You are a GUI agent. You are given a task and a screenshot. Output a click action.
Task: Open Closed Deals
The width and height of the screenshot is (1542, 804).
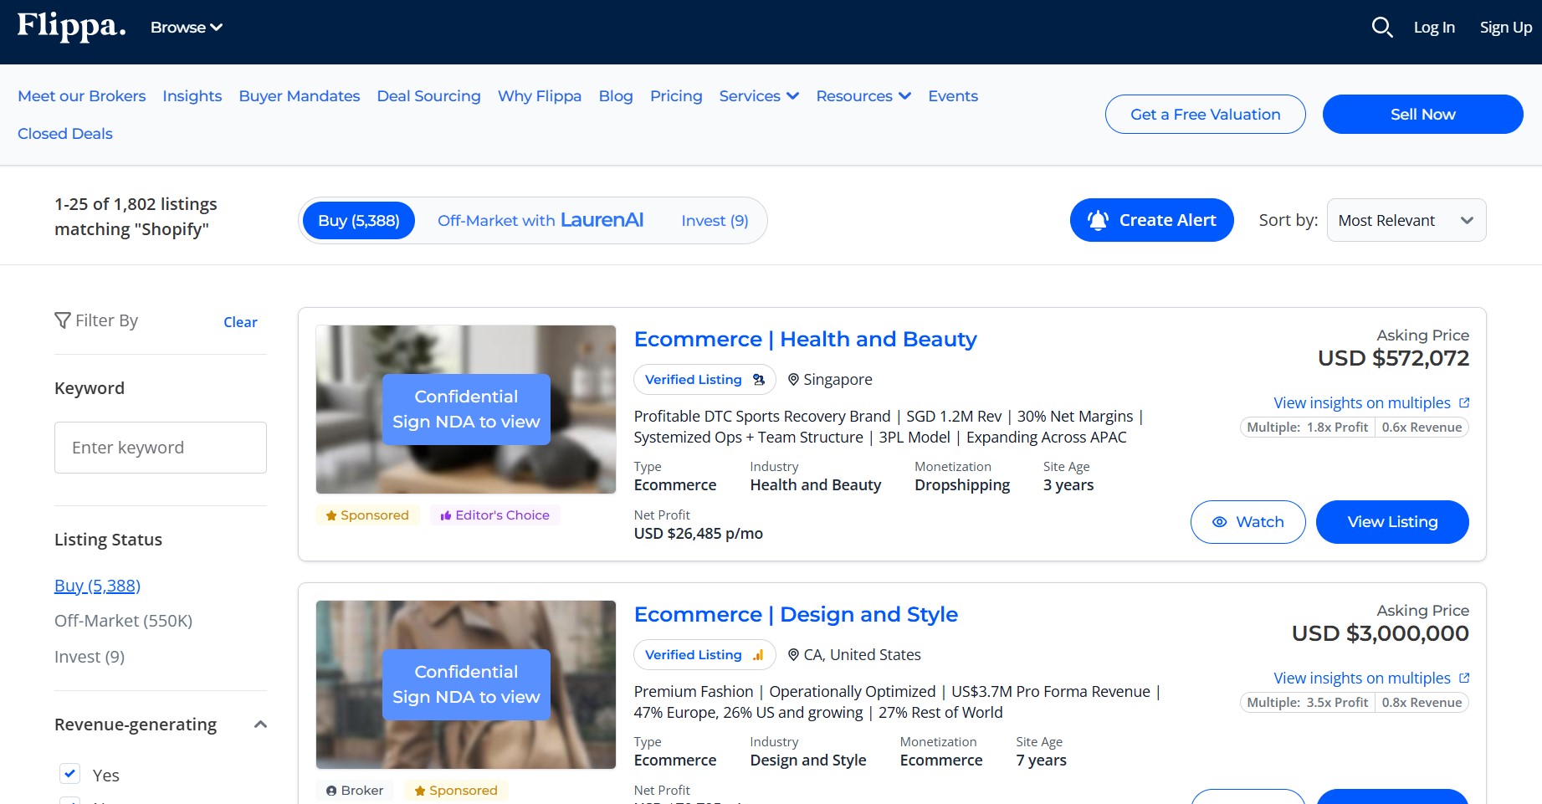(x=65, y=134)
